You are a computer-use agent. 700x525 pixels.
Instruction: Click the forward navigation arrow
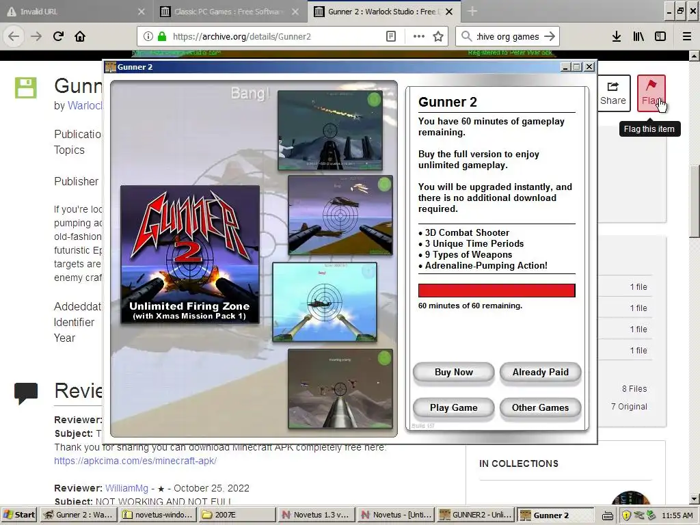click(x=36, y=37)
